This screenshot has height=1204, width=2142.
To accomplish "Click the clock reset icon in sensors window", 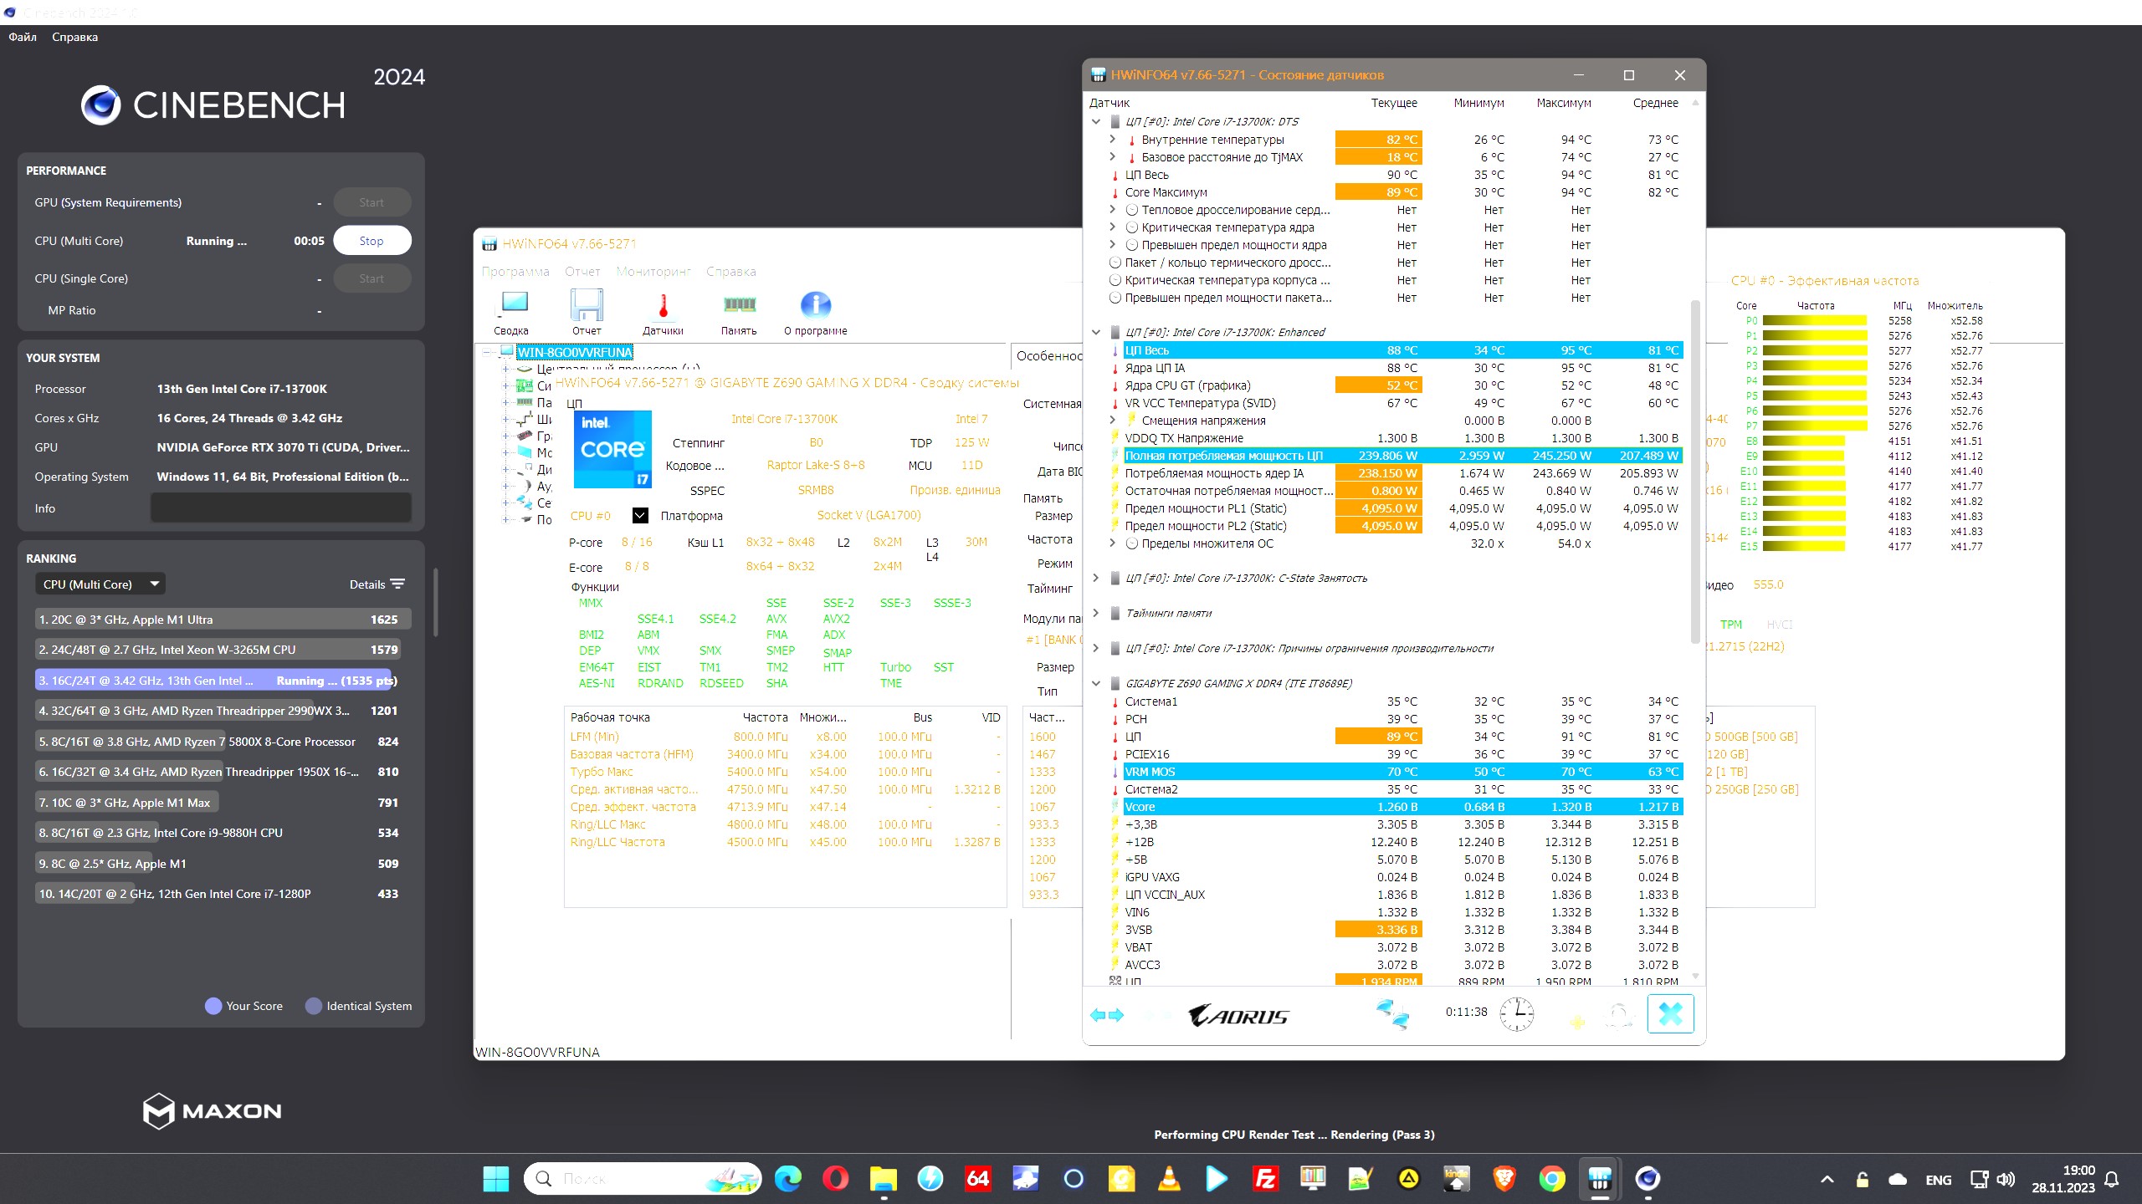I will (x=1516, y=1014).
